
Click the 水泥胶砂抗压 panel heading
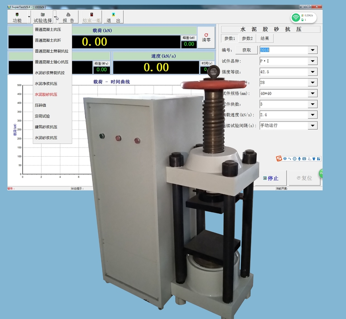[271, 30]
